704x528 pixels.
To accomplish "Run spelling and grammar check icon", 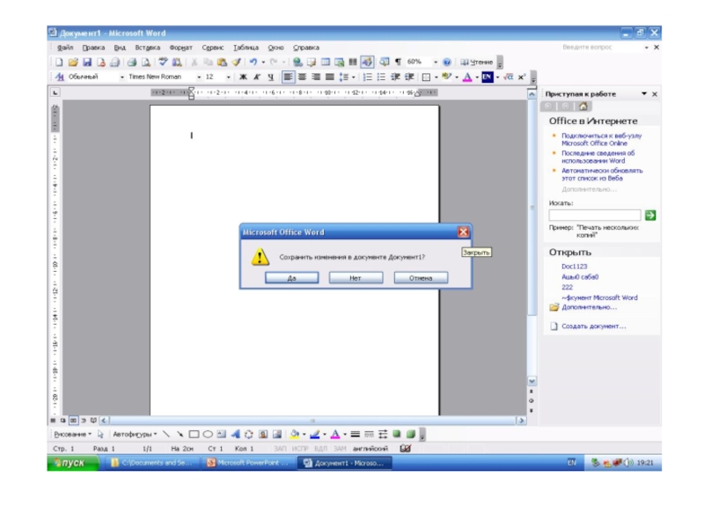I will coord(163,62).
